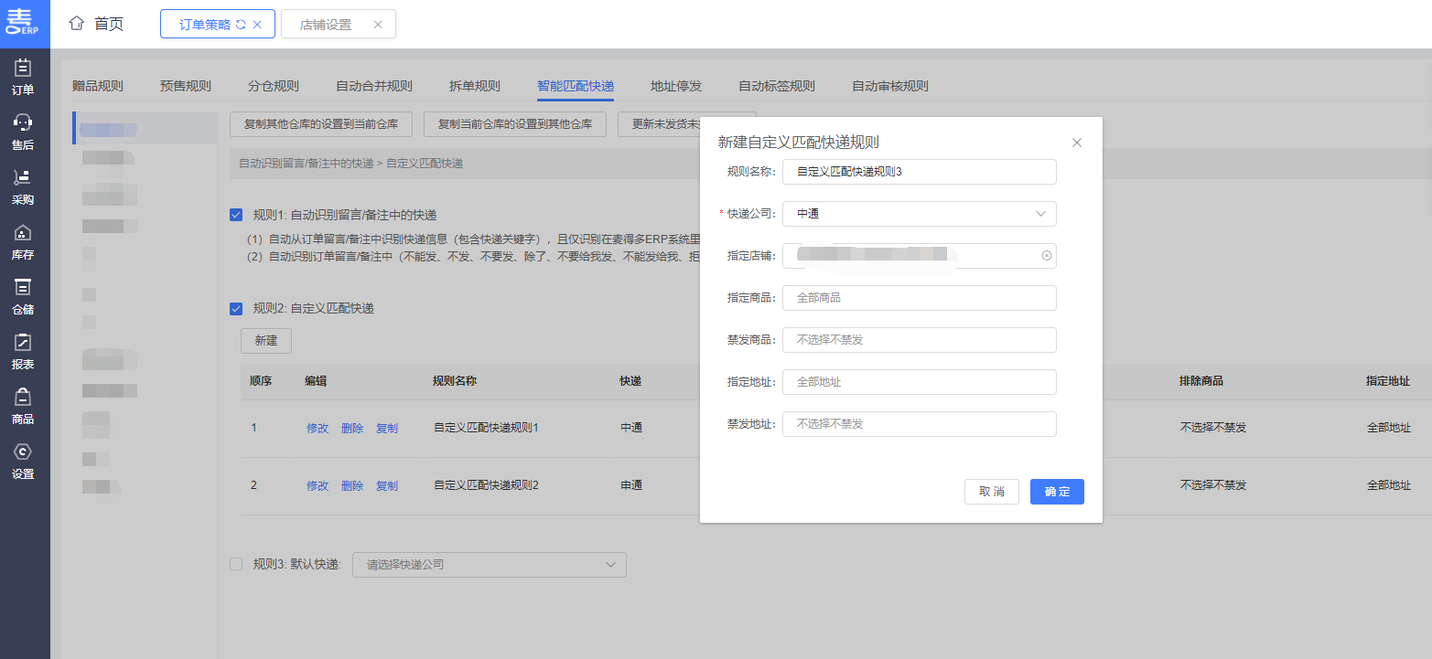Click the 新建 rule button
The height and width of the screenshot is (659, 1432).
click(x=266, y=341)
